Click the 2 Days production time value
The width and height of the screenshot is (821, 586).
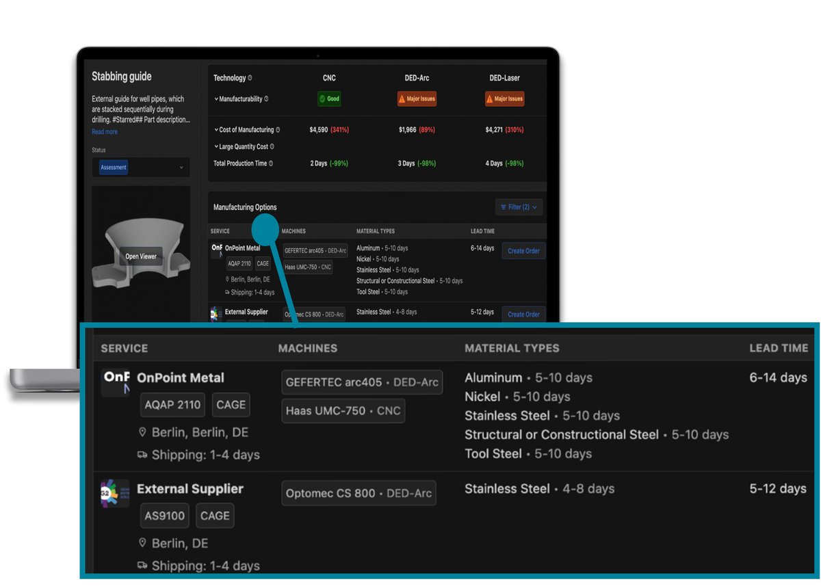(318, 163)
